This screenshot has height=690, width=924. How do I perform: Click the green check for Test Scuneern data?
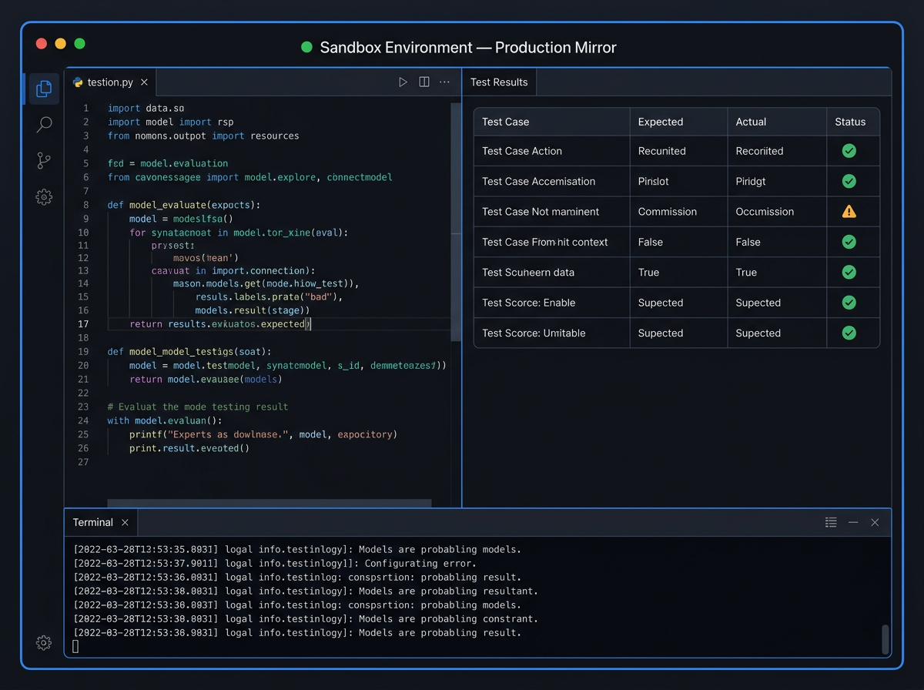pyautogui.click(x=849, y=272)
